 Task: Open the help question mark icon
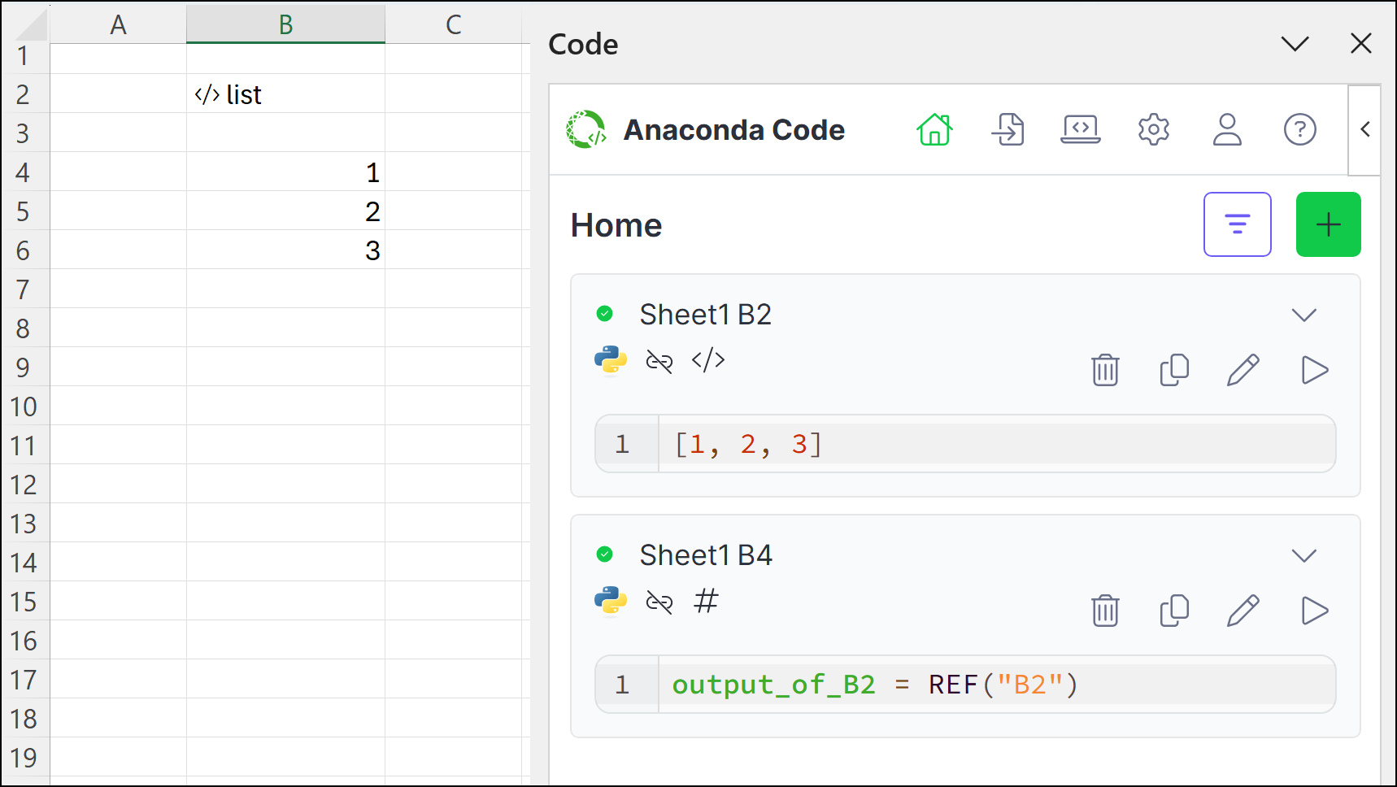point(1300,129)
